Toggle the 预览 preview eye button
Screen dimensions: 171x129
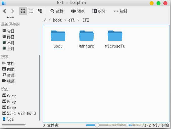78,11
